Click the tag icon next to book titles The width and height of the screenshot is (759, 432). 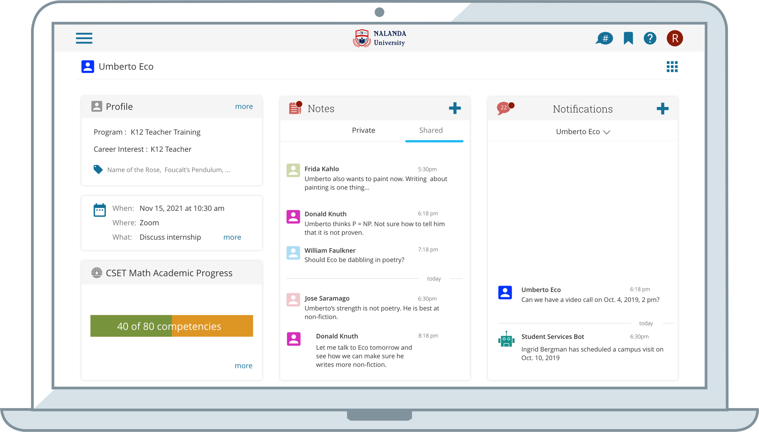tap(98, 169)
